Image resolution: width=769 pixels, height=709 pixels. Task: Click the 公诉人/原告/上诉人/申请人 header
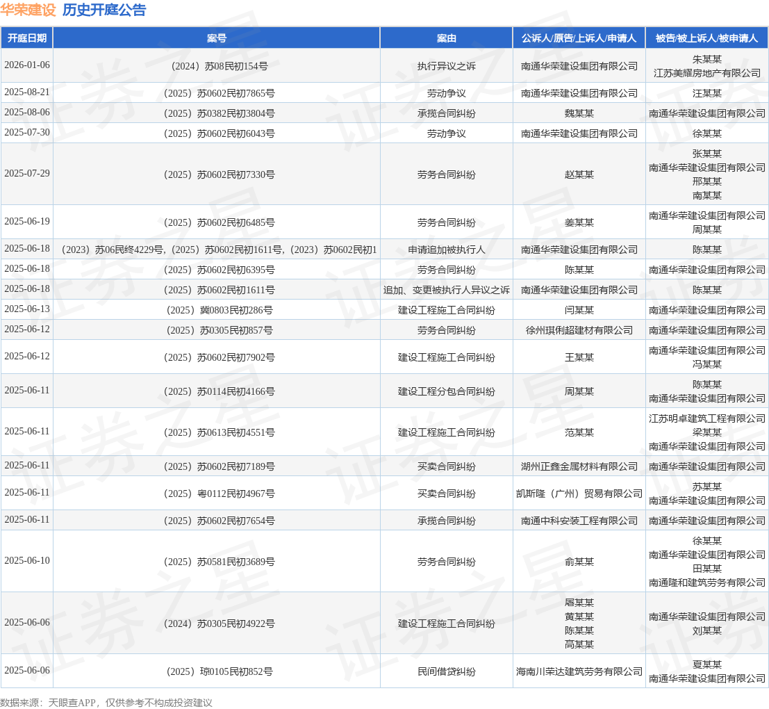click(579, 38)
